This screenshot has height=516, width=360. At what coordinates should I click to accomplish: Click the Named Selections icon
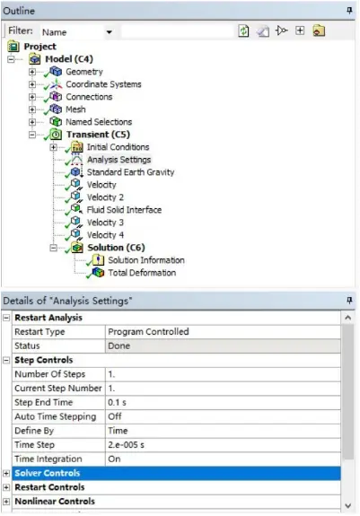[56, 122]
